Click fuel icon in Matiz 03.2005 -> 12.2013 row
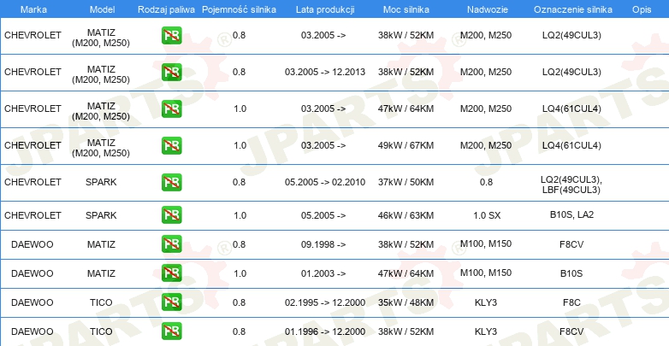Viewport: 669px width, 346px height. pyautogui.click(x=172, y=73)
